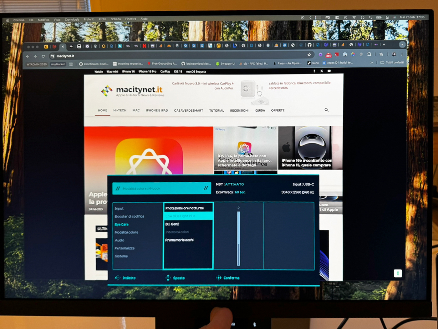Open the Chrome application menu

[x=19, y=20]
